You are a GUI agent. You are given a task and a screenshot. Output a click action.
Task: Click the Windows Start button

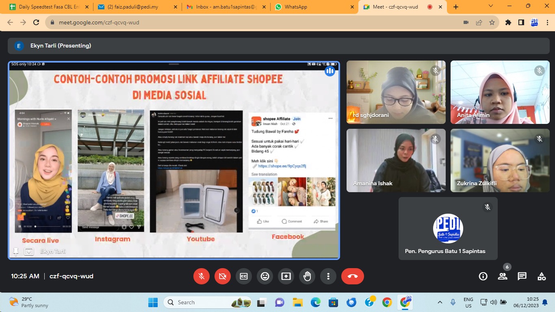(x=153, y=302)
